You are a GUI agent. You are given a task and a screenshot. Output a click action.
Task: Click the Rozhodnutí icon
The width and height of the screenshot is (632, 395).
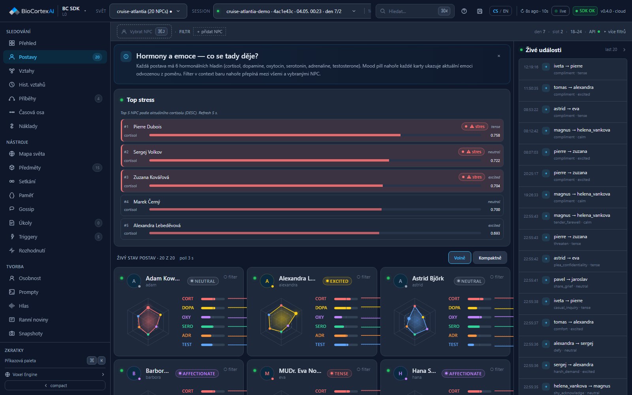pyautogui.click(x=12, y=250)
